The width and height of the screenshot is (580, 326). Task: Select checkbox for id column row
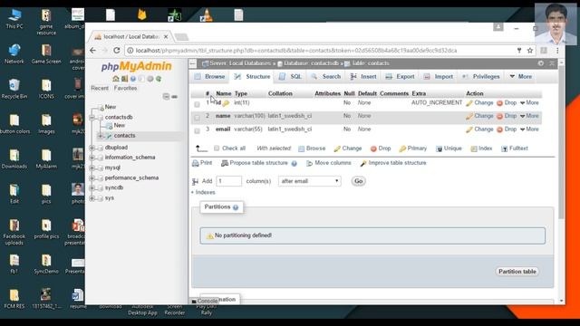tap(198, 104)
